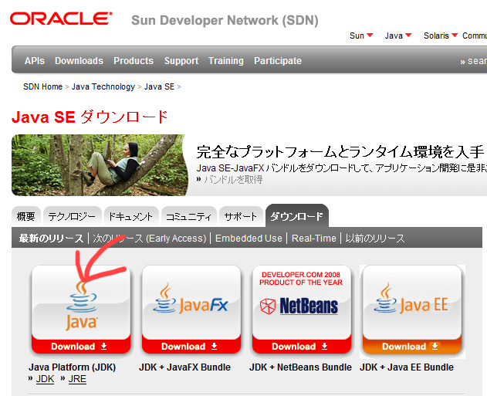Open the Support navigation menu
Screen dimensions: 487x396
click(x=181, y=60)
